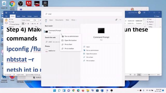Screen dimensions: 166x93
Task: Switch to the Insert tab in Word
Action: click(x=18, y=16)
